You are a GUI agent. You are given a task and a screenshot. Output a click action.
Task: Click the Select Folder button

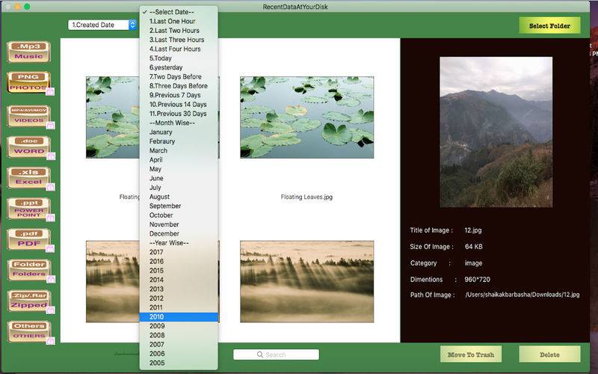pos(549,26)
